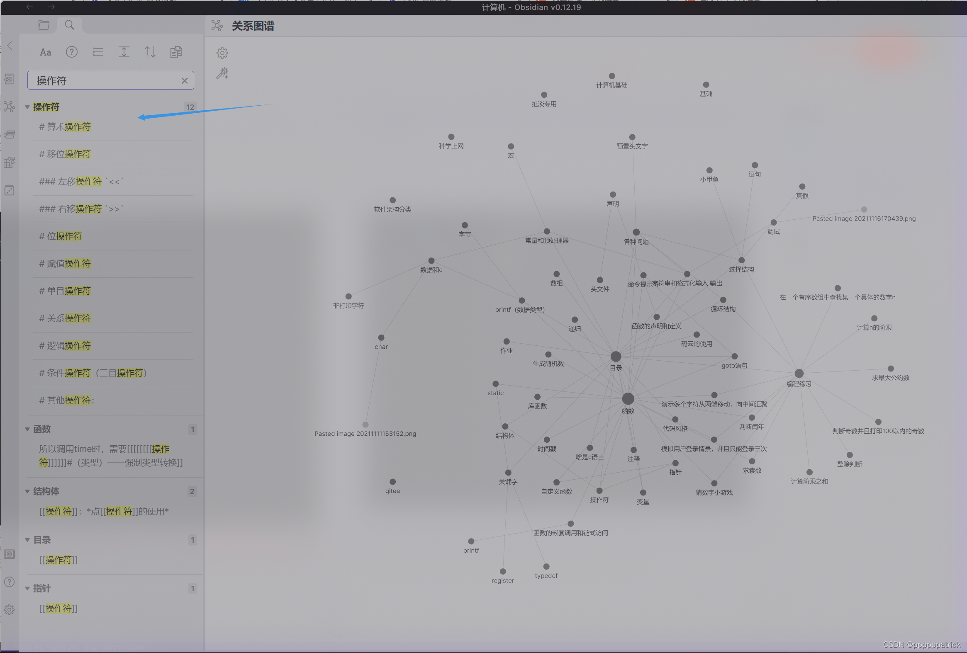Open settings gear at ribbon bottom

9,610
